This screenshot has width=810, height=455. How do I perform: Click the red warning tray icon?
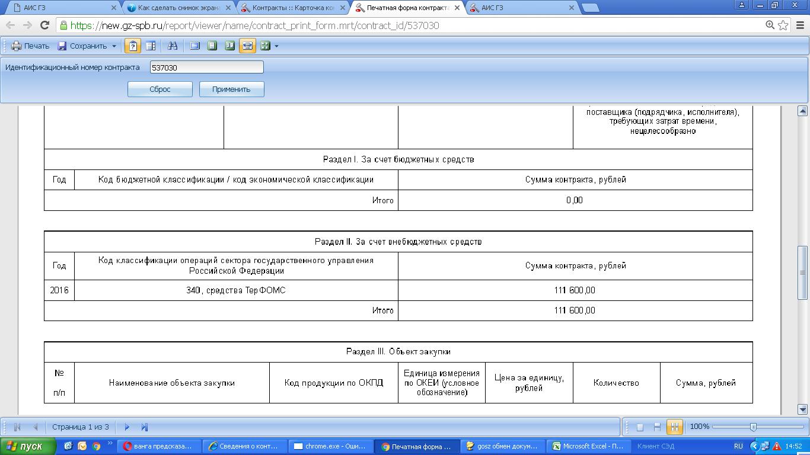[777, 446]
